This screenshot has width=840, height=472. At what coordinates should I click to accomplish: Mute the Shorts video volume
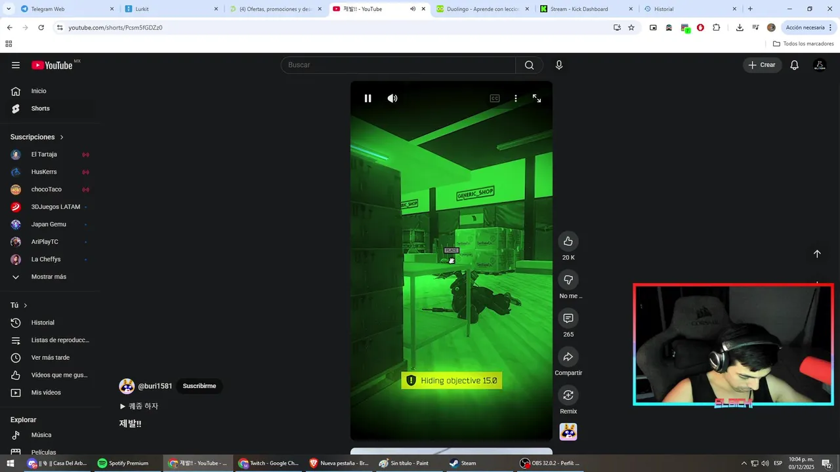392,98
